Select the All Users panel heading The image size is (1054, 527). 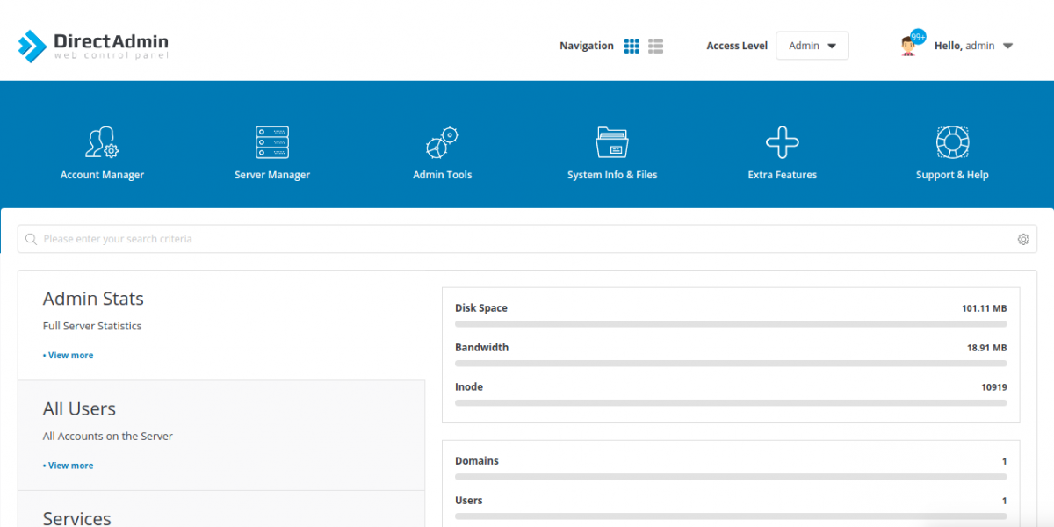coord(80,408)
